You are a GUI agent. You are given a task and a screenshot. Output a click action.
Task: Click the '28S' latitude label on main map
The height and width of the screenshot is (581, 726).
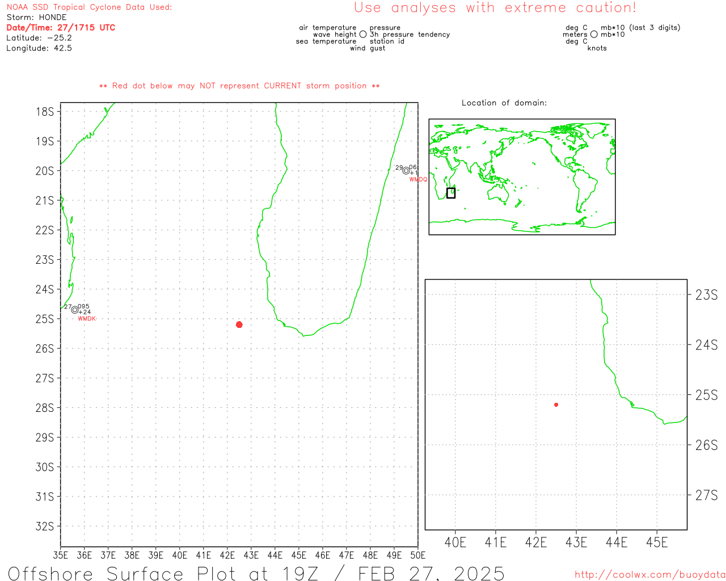(45, 408)
